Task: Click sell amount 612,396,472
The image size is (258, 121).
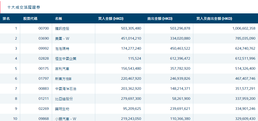Action: (x=180, y=59)
